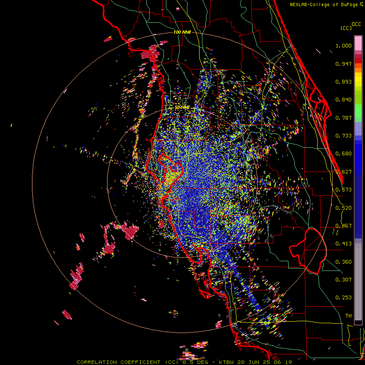Click the 0.787 legend value
Screen dimensions: 365x365
[x=344, y=118]
